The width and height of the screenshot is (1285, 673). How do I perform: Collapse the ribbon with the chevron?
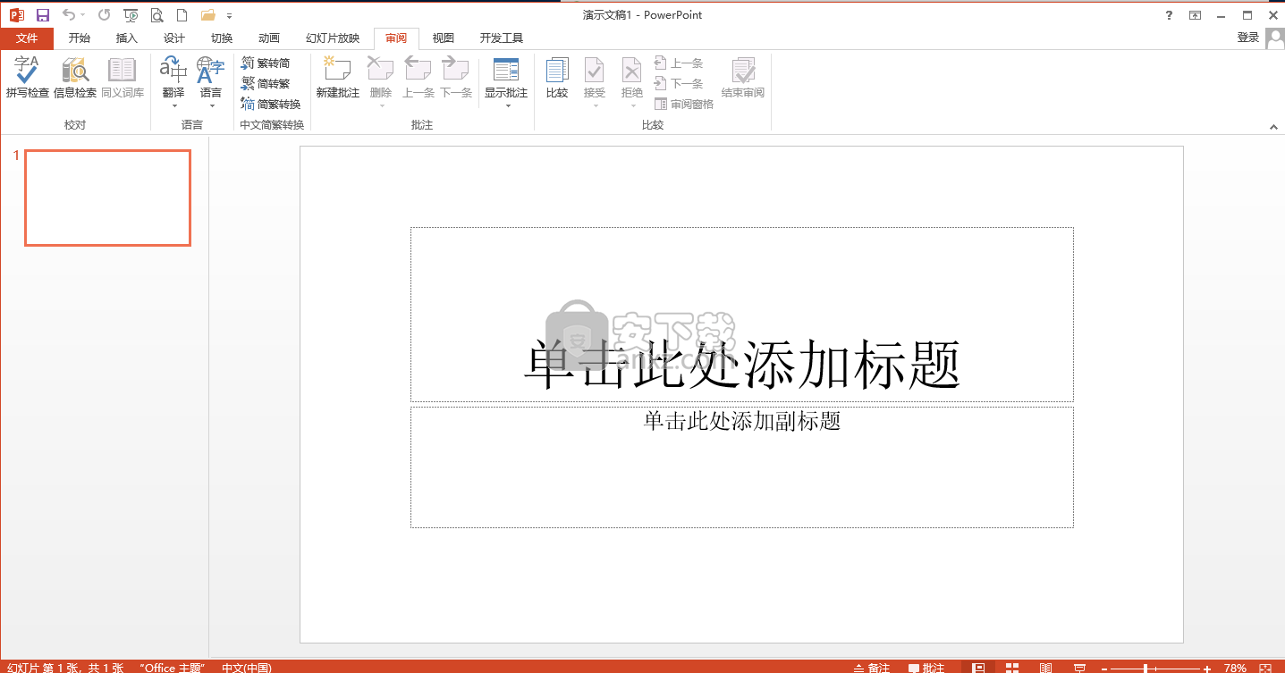1273,128
